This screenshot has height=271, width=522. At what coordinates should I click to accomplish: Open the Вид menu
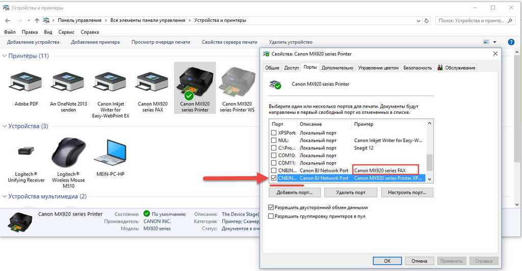click(x=48, y=32)
